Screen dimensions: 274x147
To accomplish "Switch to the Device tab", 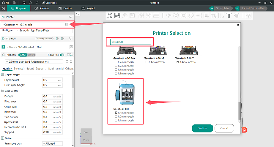I will point(65,8).
